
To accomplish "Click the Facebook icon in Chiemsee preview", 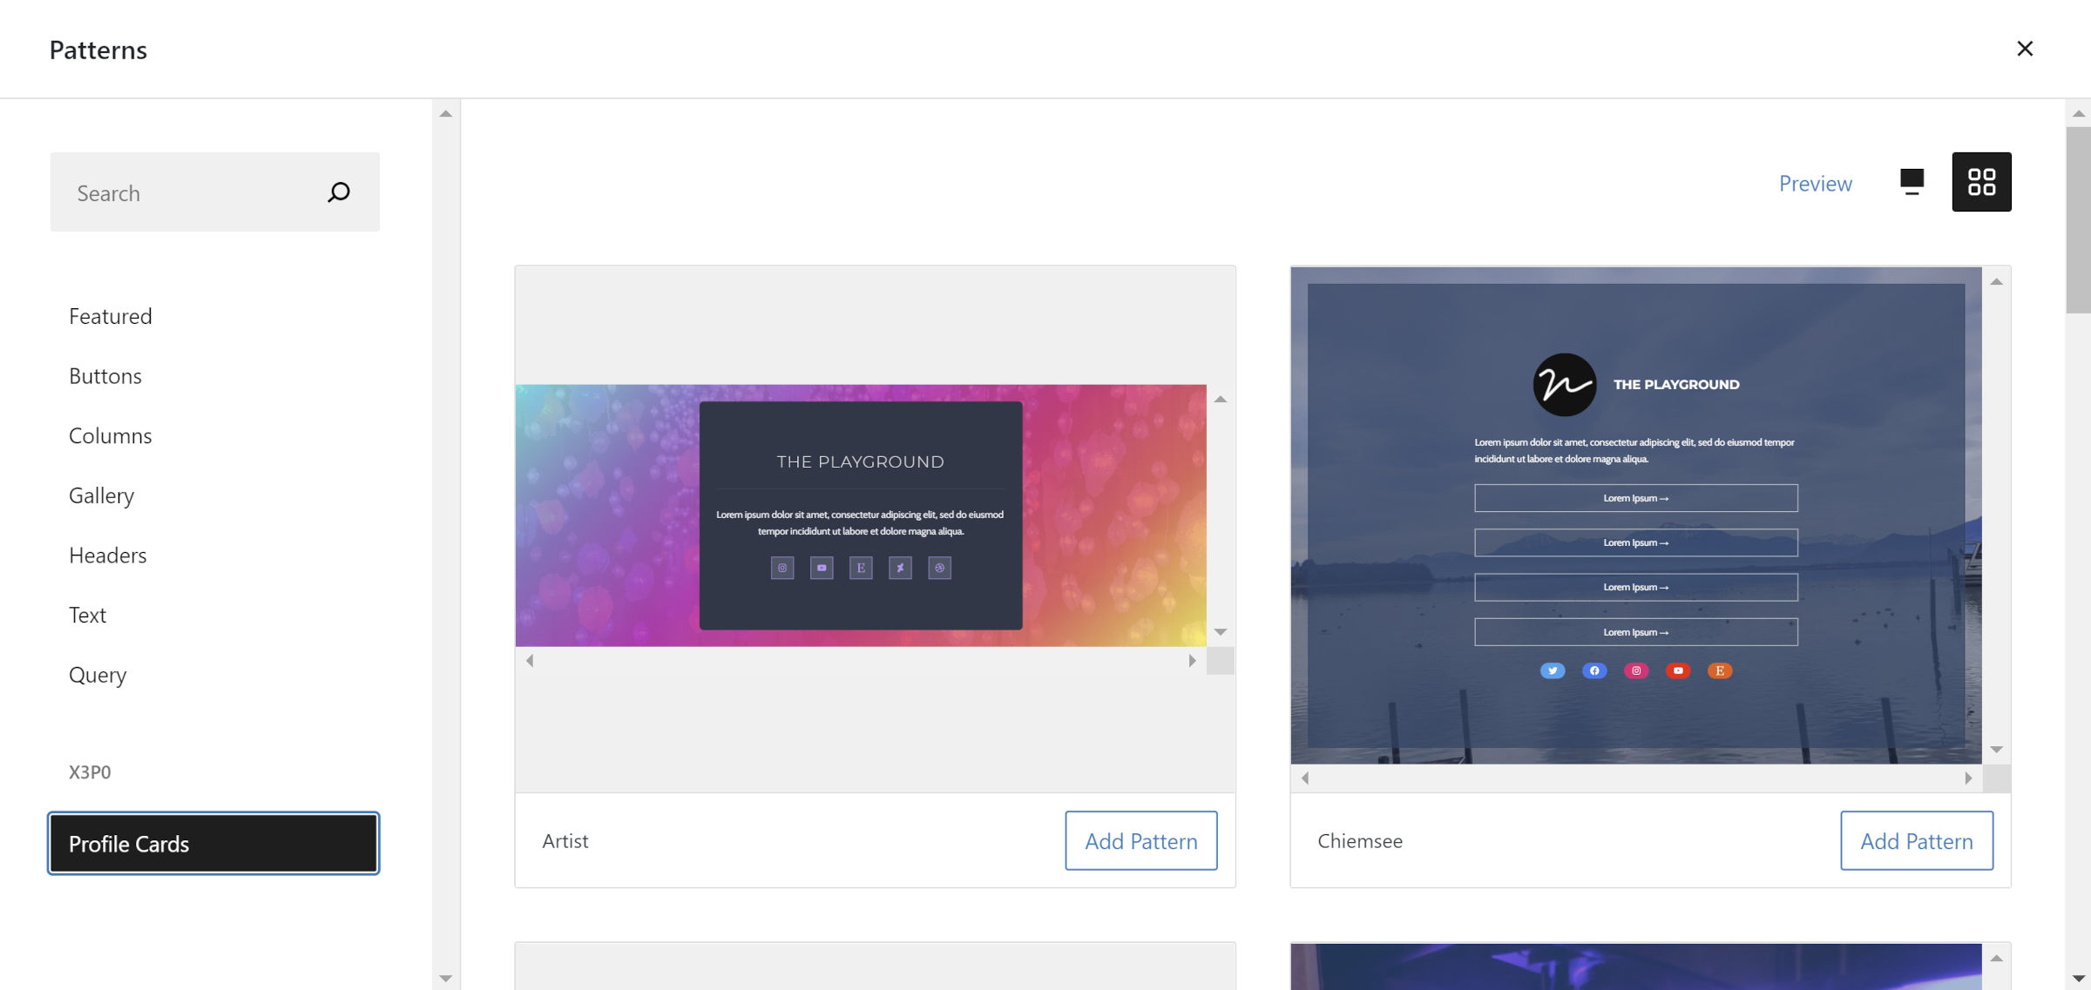I will [1594, 670].
